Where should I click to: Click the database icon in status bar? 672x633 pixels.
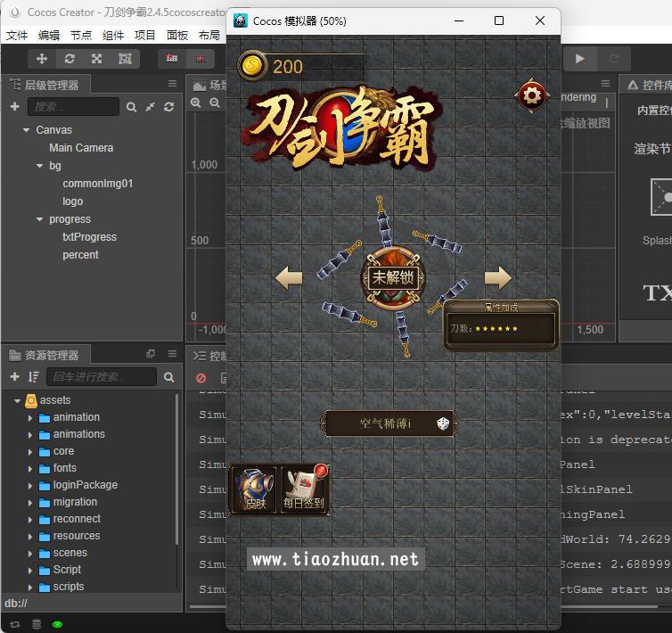(x=37, y=624)
